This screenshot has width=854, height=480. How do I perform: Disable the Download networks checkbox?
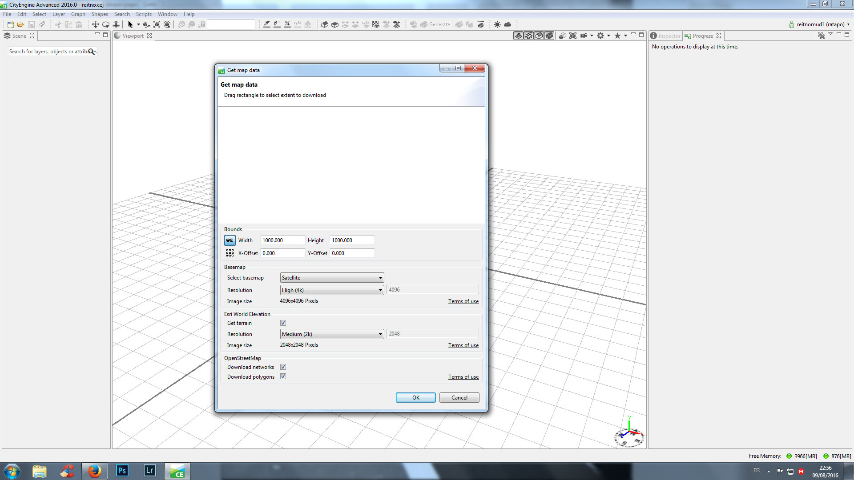[283, 367]
